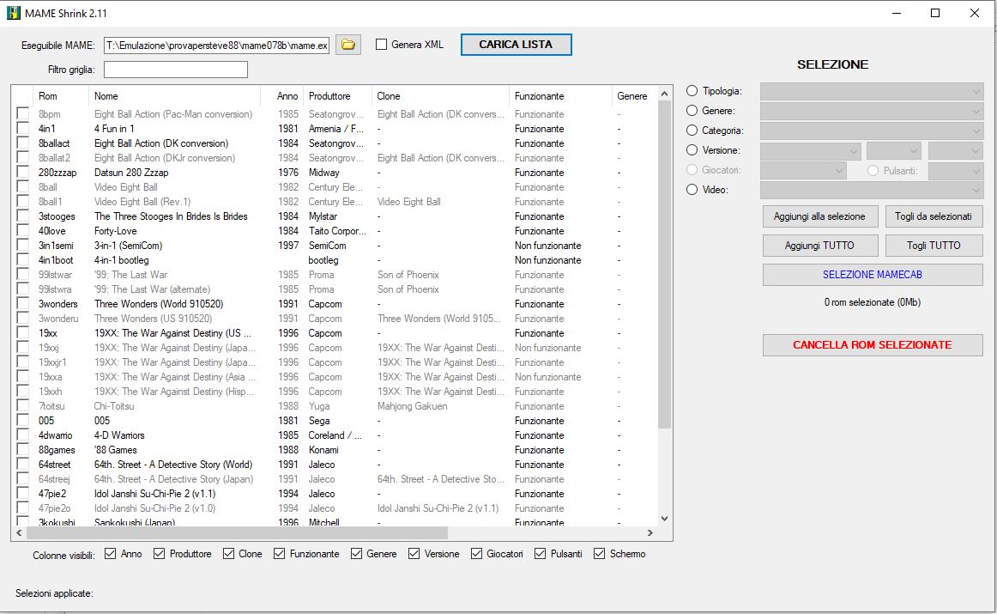Expand the Genere selection dropdown
The image size is (997, 614).
(872, 112)
